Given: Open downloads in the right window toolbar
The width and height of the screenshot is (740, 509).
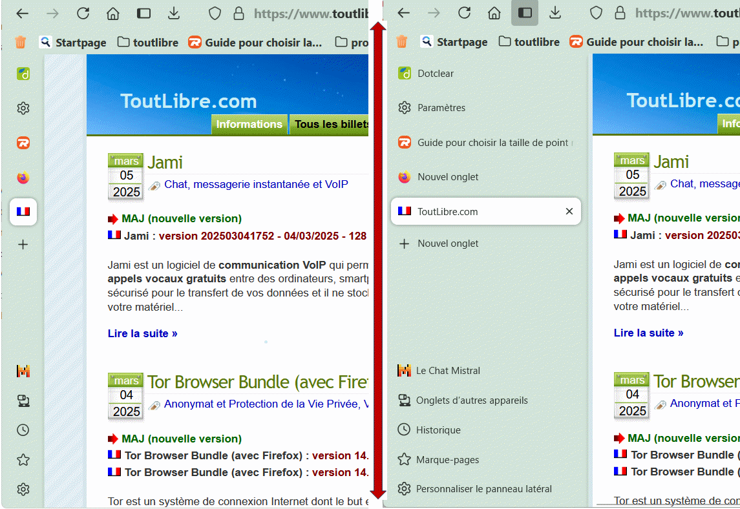Looking at the screenshot, I should pos(555,13).
